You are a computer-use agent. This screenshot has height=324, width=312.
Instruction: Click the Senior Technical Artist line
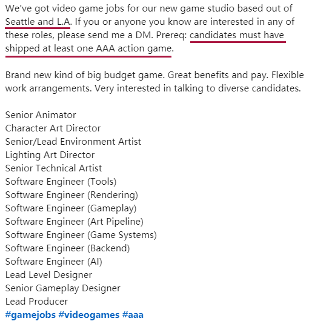[53, 168]
